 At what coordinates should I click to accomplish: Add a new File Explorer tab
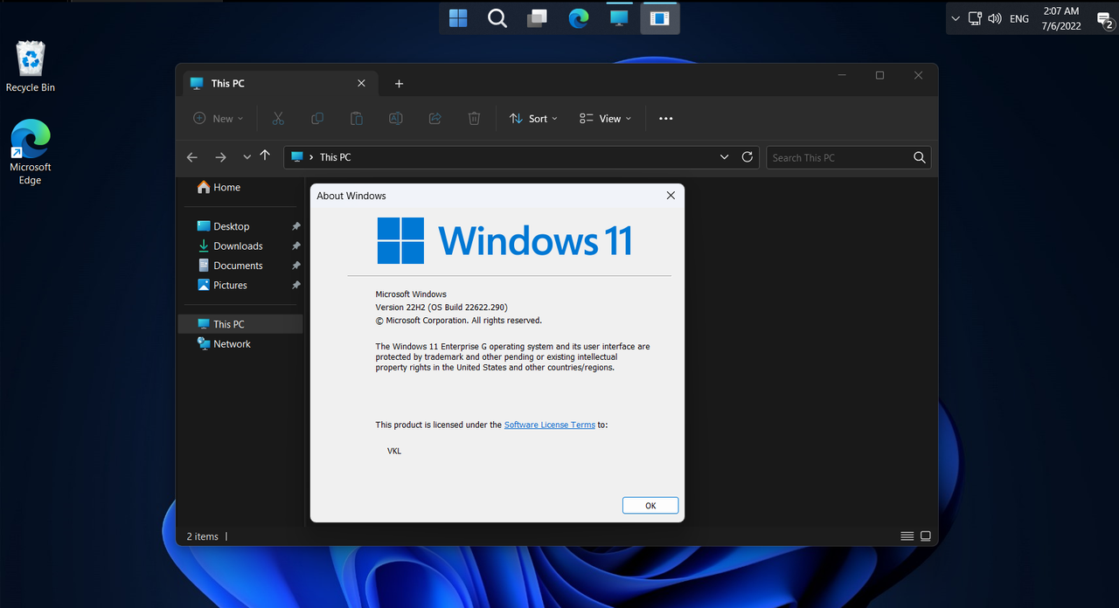tap(399, 84)
